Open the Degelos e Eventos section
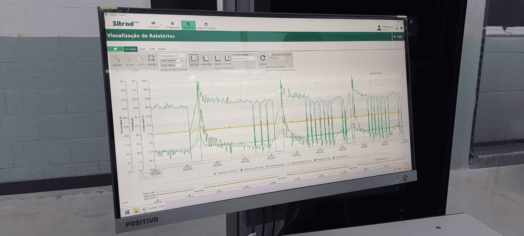Image resolution: width=524 pixels, height=236 pixels. 206,26
